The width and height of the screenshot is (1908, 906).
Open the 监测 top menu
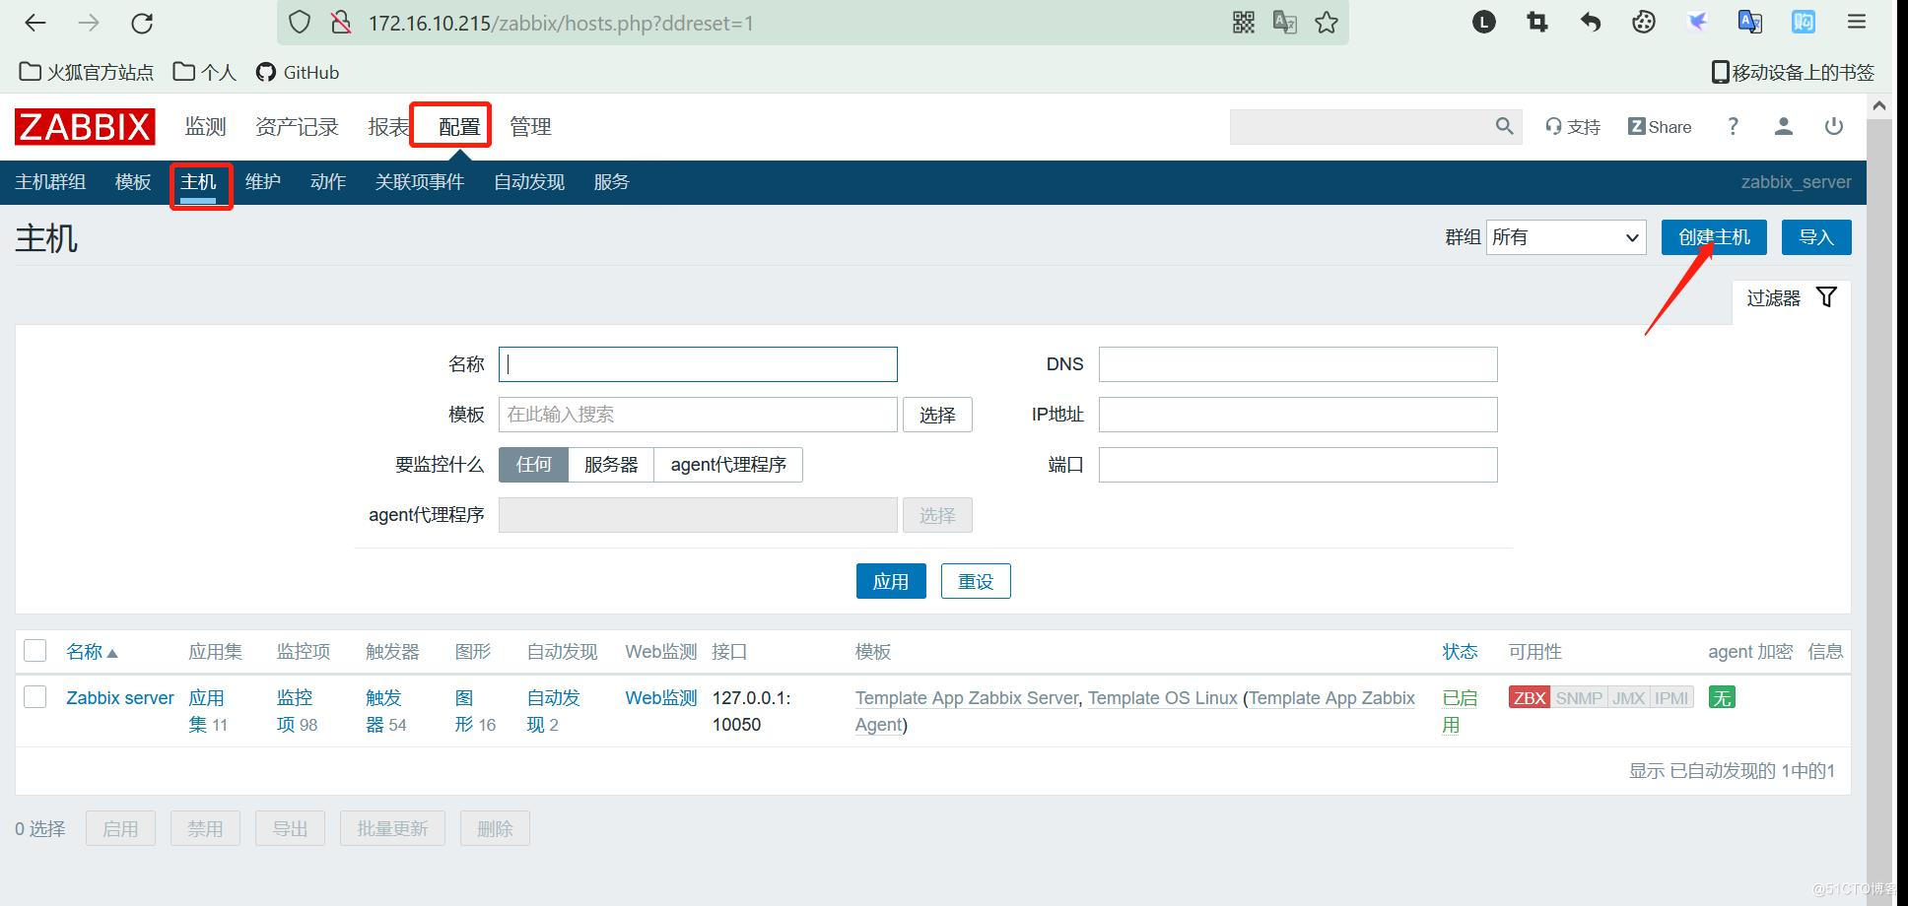pos(206,126)
